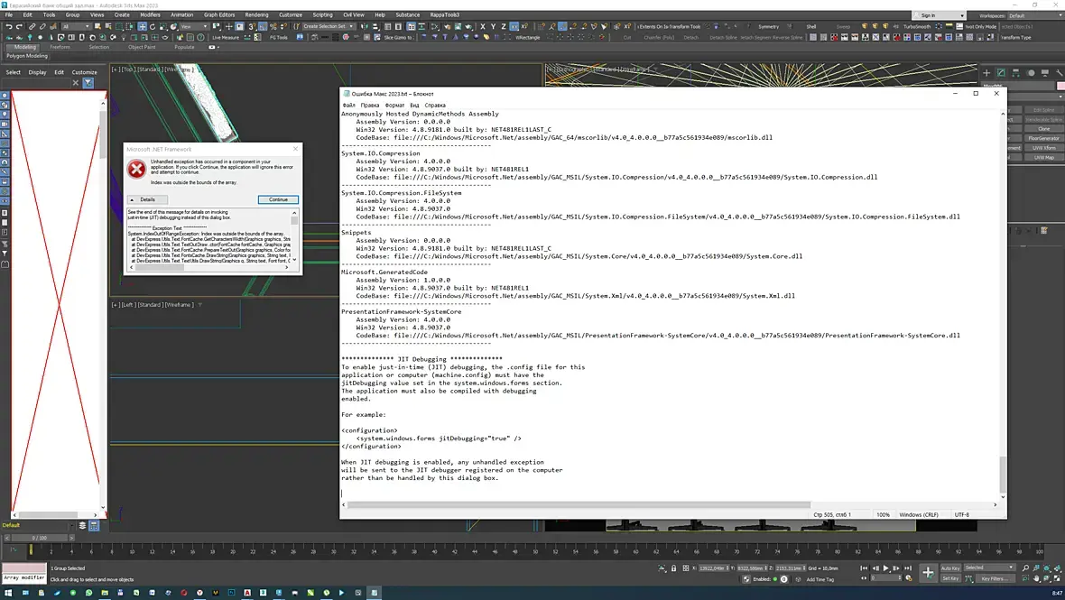The height and width of the screenshot is (600, 1065).
Task: Toggle the Percent Snap icon
Action: click(273, 26)
